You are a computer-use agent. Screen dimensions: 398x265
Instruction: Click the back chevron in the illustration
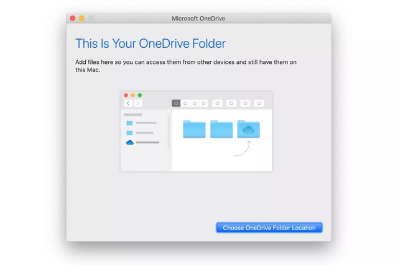128,103
